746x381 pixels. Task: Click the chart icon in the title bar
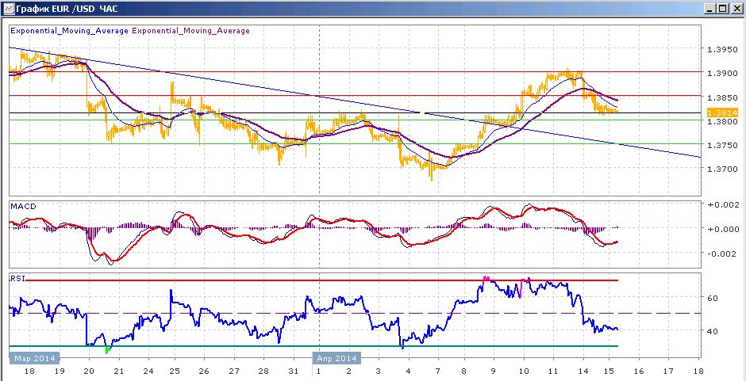(x=8, y=8)
